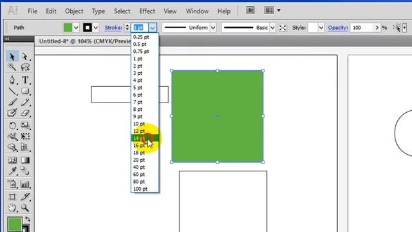
Task: Select the Rotate tool
Action: [12, 126]
